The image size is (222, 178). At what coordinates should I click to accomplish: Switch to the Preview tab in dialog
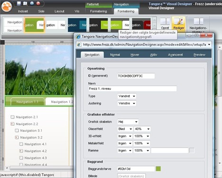(x=199, y=55)
